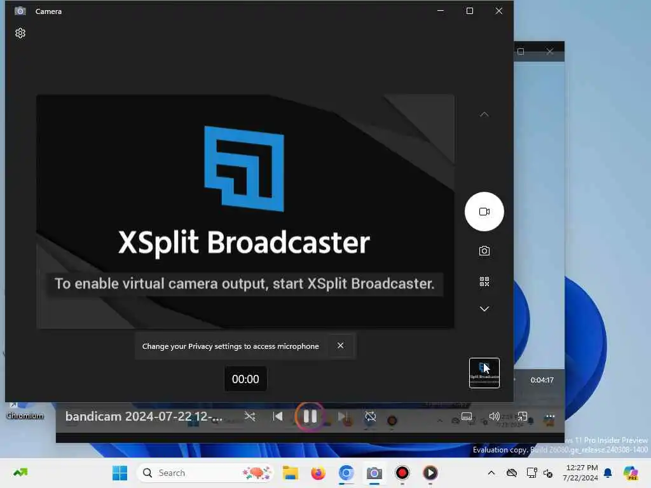Skip to next track in media player
Viewport: 651px width, 488px height.
point(342,416)
